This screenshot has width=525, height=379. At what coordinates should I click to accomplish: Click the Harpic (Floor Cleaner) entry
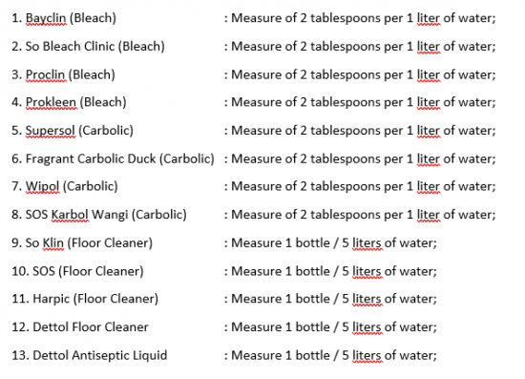(85, 299)
